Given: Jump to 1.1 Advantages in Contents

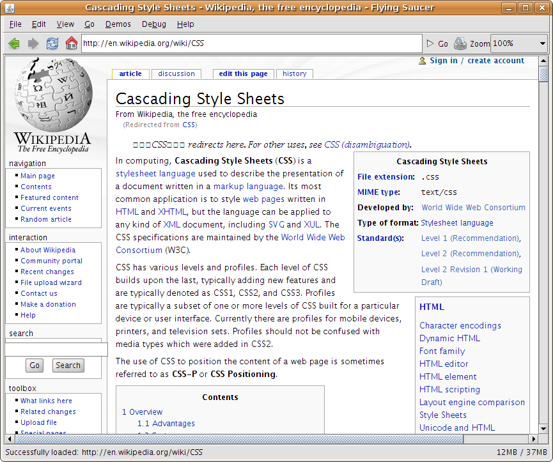Looking at the screenshot, I should 166,424.
